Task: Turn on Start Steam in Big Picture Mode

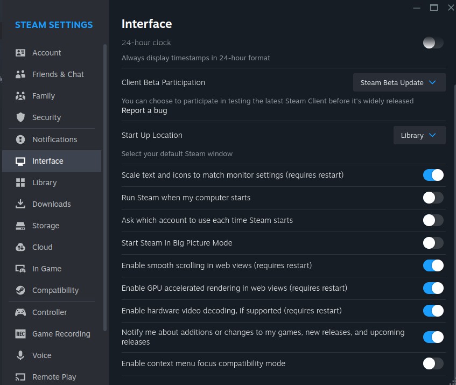Action: [433, 243]
